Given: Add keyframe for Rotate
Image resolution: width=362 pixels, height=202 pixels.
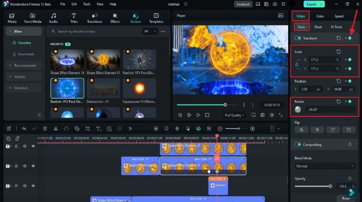Looking at the screenshot, I should tap(350, 101).
